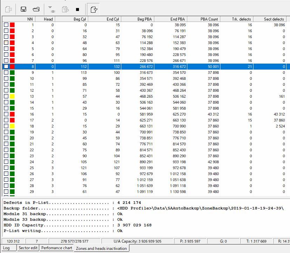Click the PBA Count column header
Viewport: 290px width, 253px height.
[209, 19]
